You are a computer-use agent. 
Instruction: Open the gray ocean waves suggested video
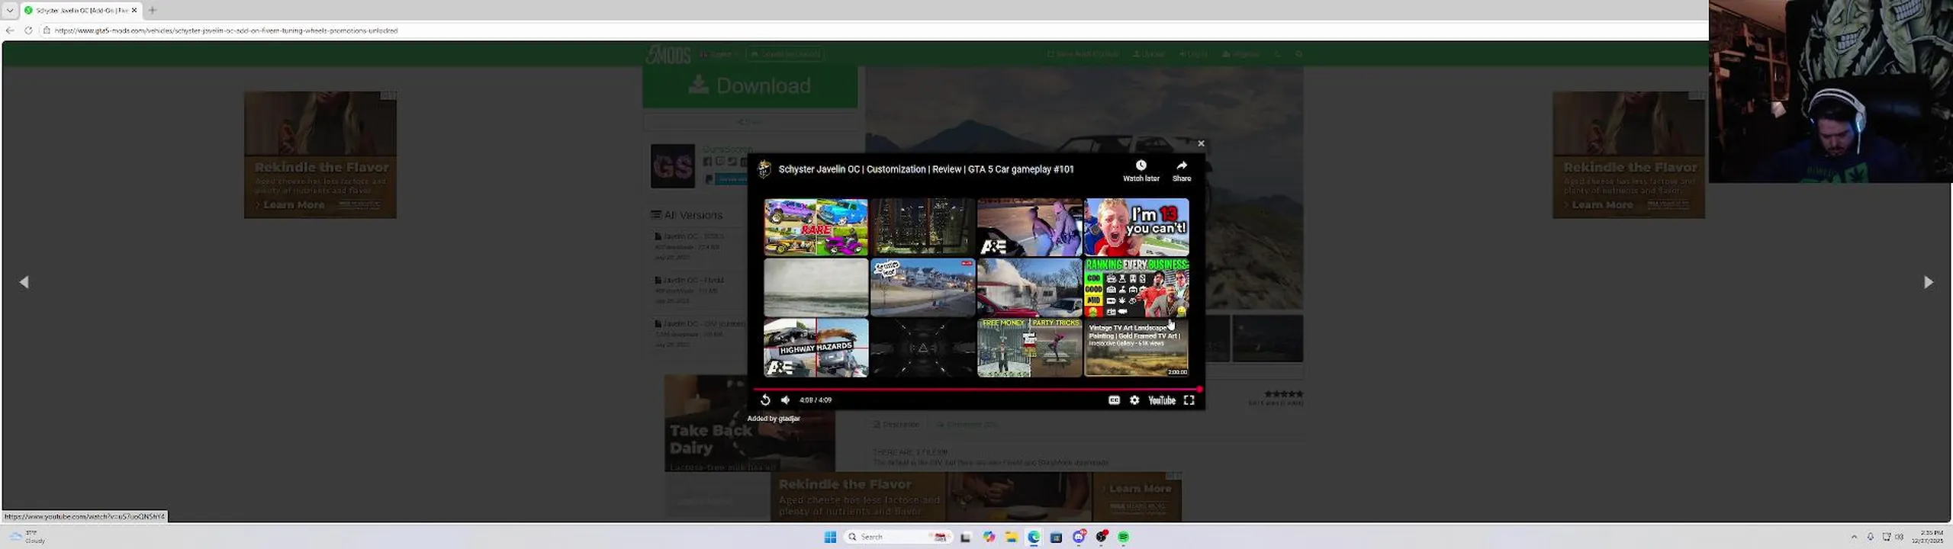coord(816,287)
